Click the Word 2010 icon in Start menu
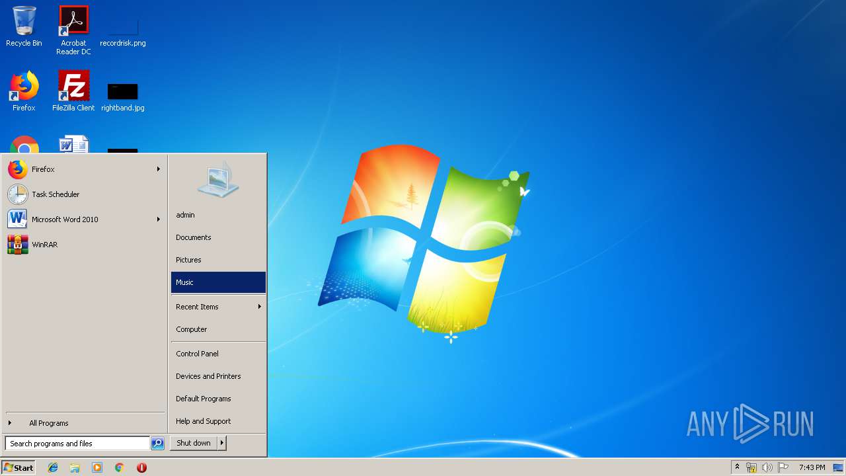 [18, 219]
